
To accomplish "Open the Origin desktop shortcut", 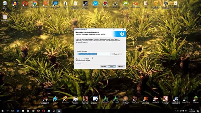I will pyautogui.click(x=45, y=4).
